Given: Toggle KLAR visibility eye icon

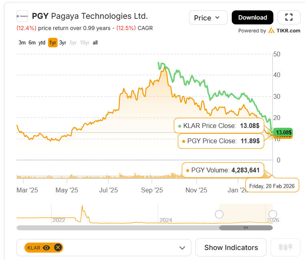Looking at the screenshot, I should click(x=46, y=248).
